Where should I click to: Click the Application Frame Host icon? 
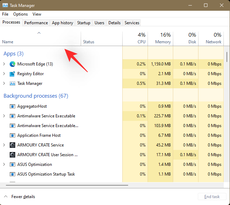point(12,135)
